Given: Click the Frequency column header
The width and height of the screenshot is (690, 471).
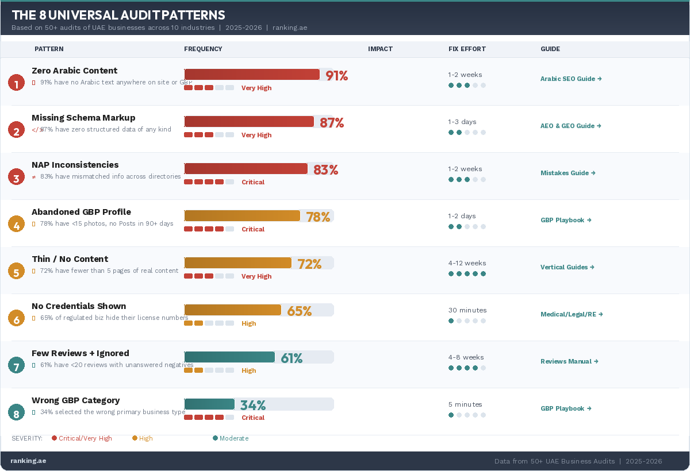Looking at the screenshot, I should [x=203, y=49].
